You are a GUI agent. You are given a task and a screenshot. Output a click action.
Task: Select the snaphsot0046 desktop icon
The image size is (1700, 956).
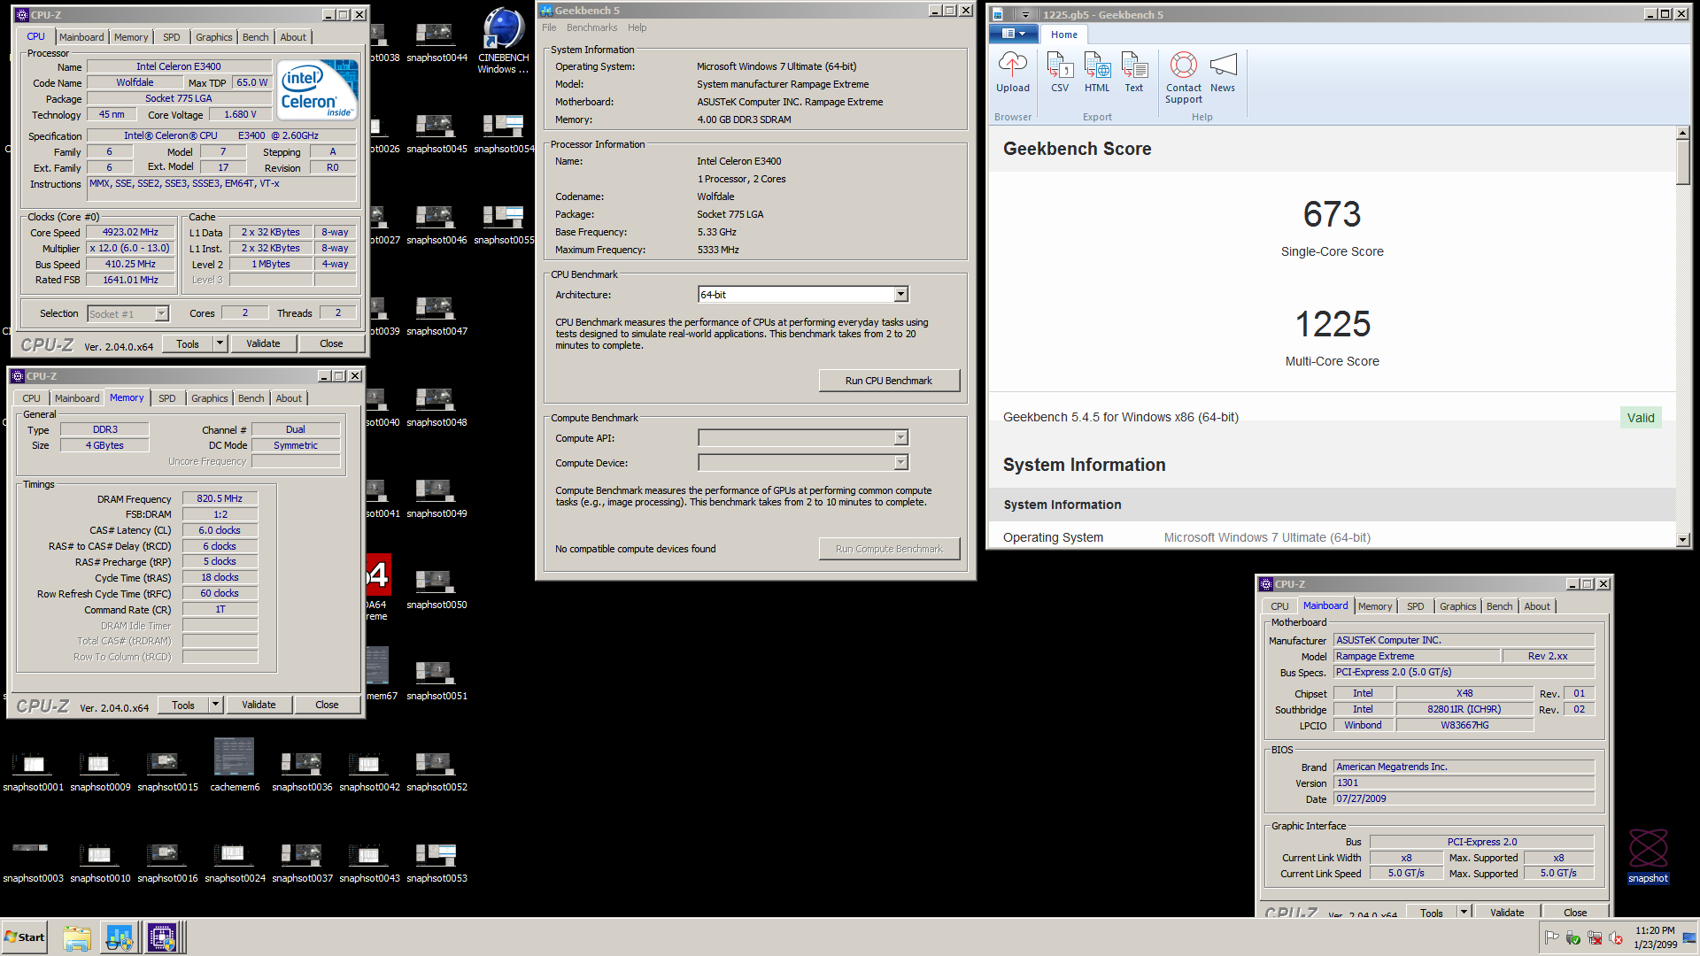click(x=437, y=225)
